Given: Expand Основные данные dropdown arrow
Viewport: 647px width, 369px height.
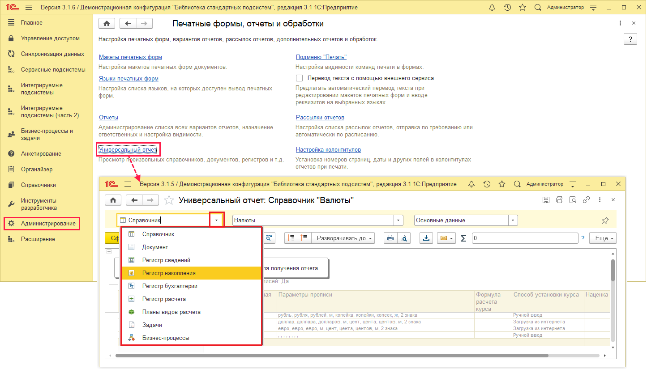Looking at the screenshot, I should pos(513,221).
